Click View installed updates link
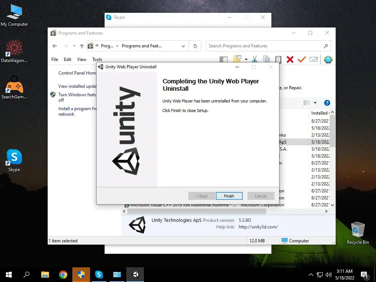The height and width of the screenshot is (282, 376). tap(77, 86)
